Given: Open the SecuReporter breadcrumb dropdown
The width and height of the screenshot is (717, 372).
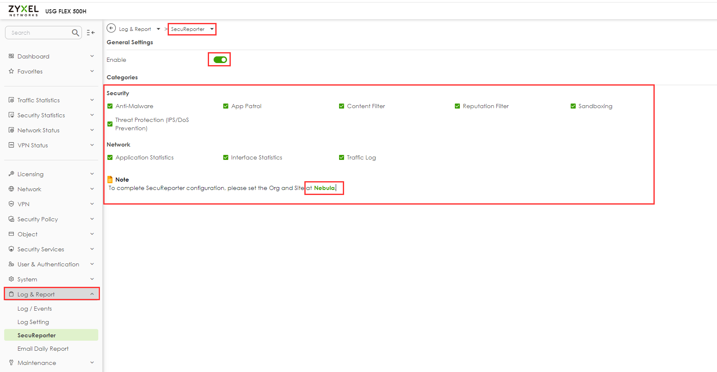Looking at the screenshot, I should pos(212,29).
